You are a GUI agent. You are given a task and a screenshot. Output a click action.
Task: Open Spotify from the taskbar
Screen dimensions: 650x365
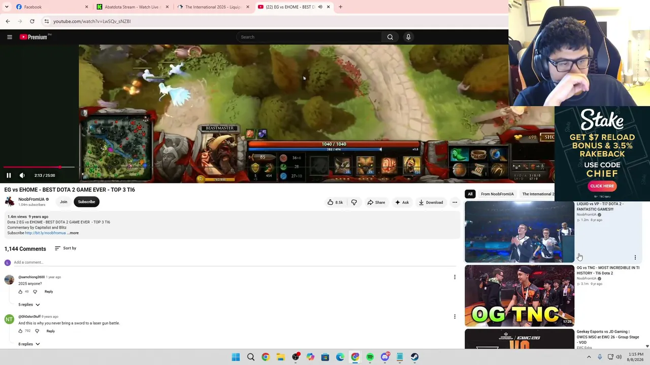(370, 357)
